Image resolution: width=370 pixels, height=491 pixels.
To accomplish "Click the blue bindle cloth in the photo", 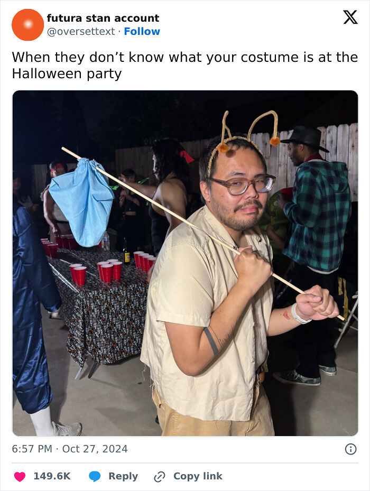I will click(x=81, y=201).
